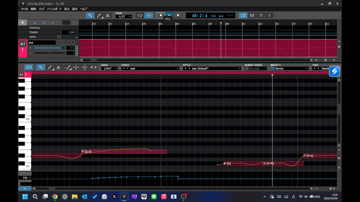Open the mixer panel icon
The image size is (360, 202).
point(252,15)
